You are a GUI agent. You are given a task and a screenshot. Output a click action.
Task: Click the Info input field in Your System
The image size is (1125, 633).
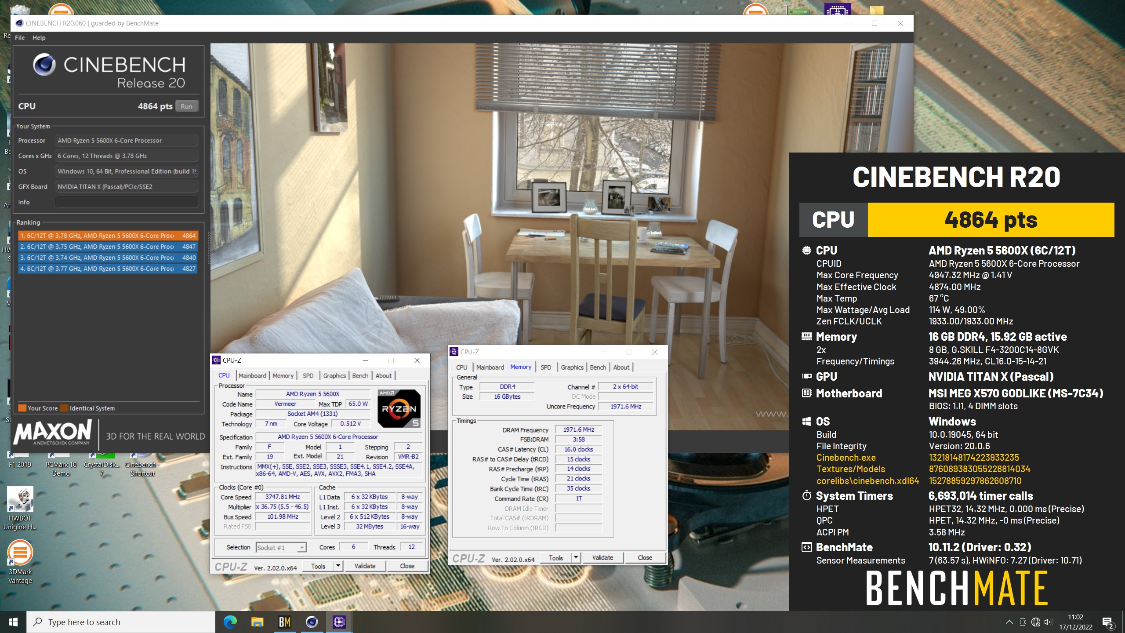(127, 202)
